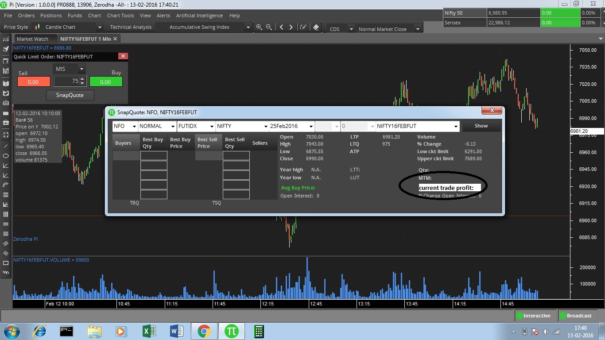
Task: Click the open book icon in sidebar
Action: point(6,83)
